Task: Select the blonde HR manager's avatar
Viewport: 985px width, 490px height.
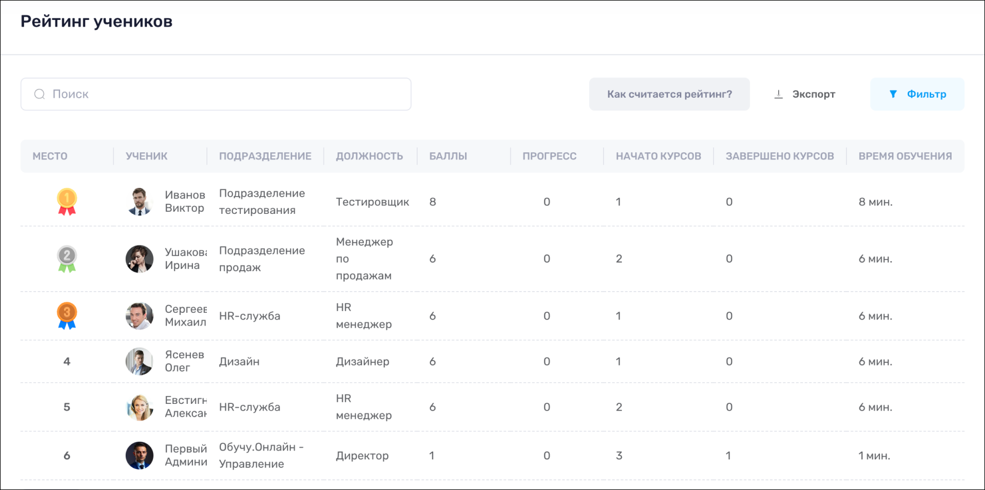Action: pos(140,407)
